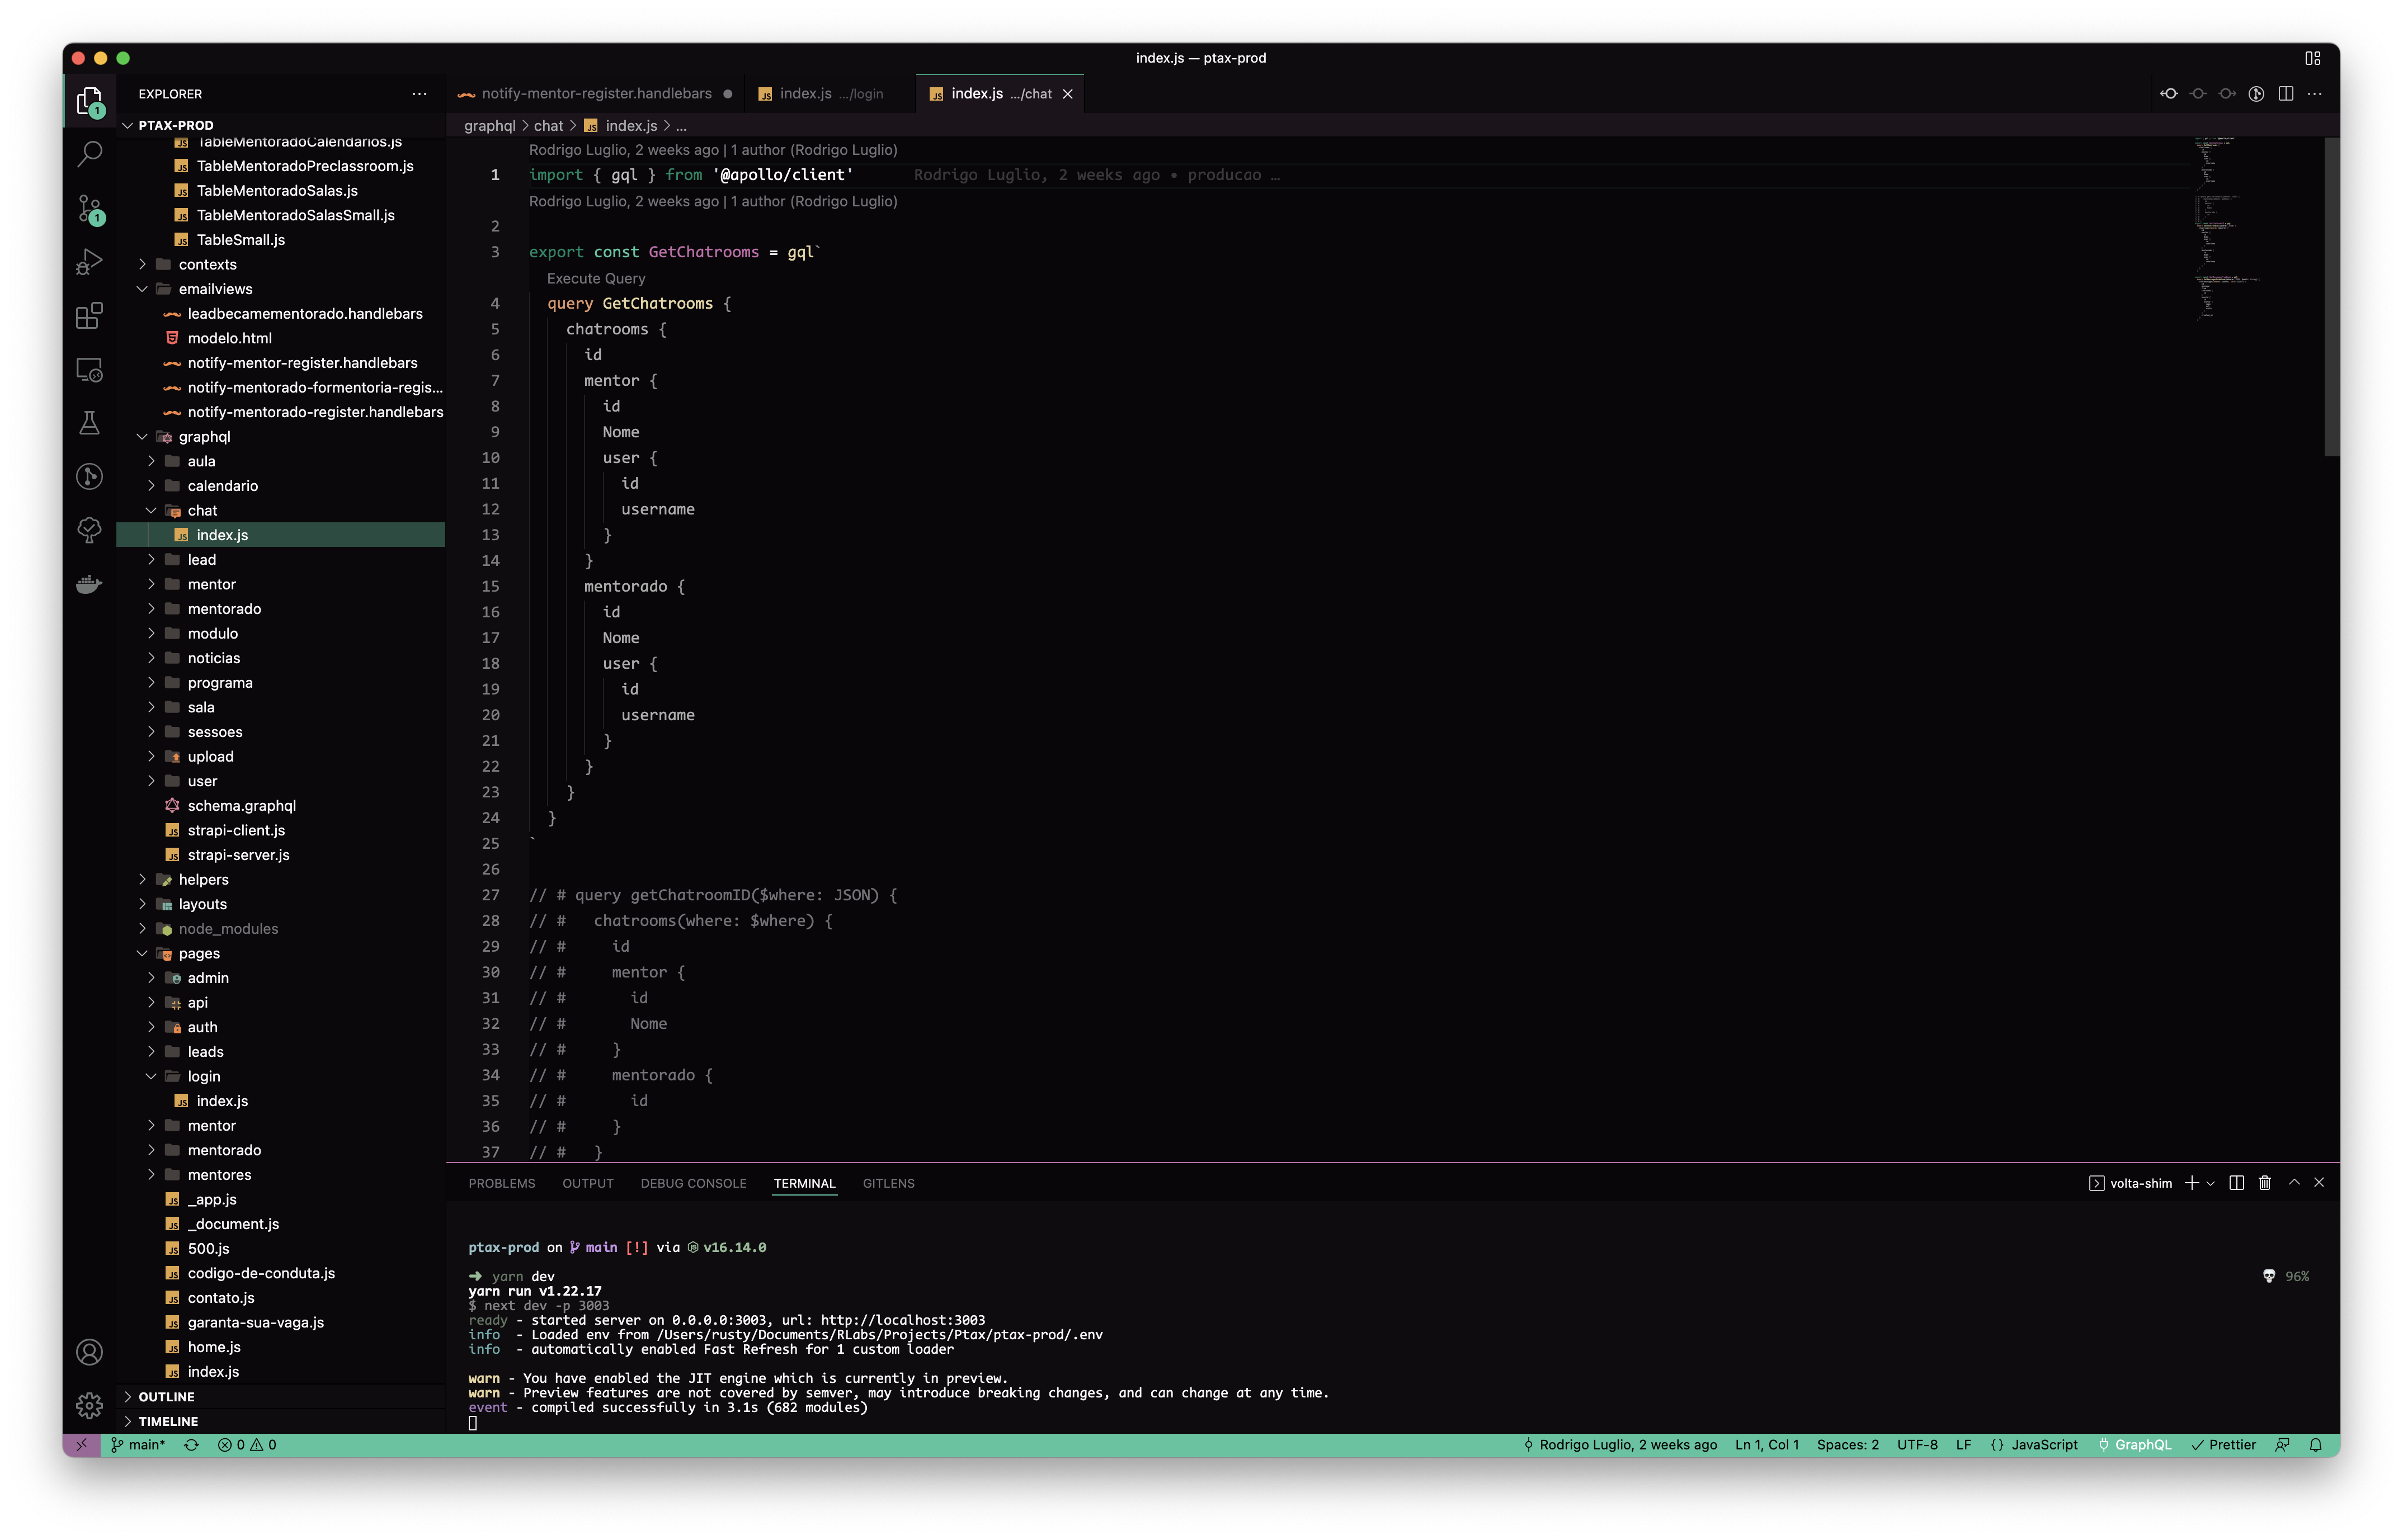2403x1540 pixels.
Task: Toggle notifications bell in status bar
Action: click(x=2315, y=1445)
